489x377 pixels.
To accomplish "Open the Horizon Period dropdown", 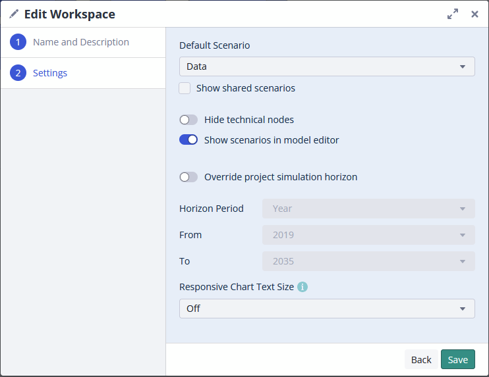I will tap(368, 209).
